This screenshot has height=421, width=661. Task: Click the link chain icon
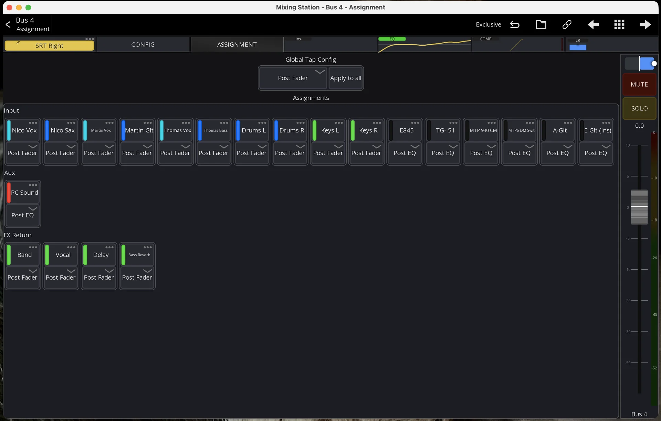click(567, 24)
